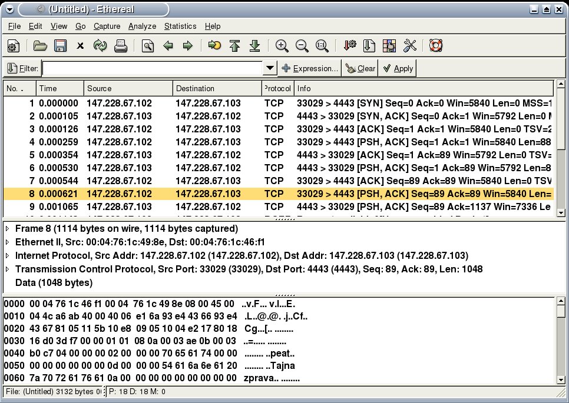Close the capture file using the X toolbar icon
Viewport: 569px width, 403px height.
pyautogui.click(x=80, y=46)
